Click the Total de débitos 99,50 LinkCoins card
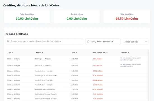Viewport: 154px width, 101px height. pyautogui.click(x=127, y=17)
